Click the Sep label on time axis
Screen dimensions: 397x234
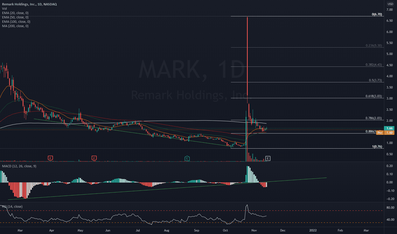[x=196, y=231]
